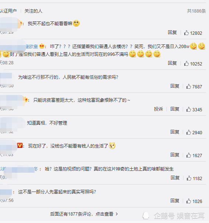209x223 pixels.
Task: Click thumbs-up on the 10252-like comment
Action: point(186,64)
